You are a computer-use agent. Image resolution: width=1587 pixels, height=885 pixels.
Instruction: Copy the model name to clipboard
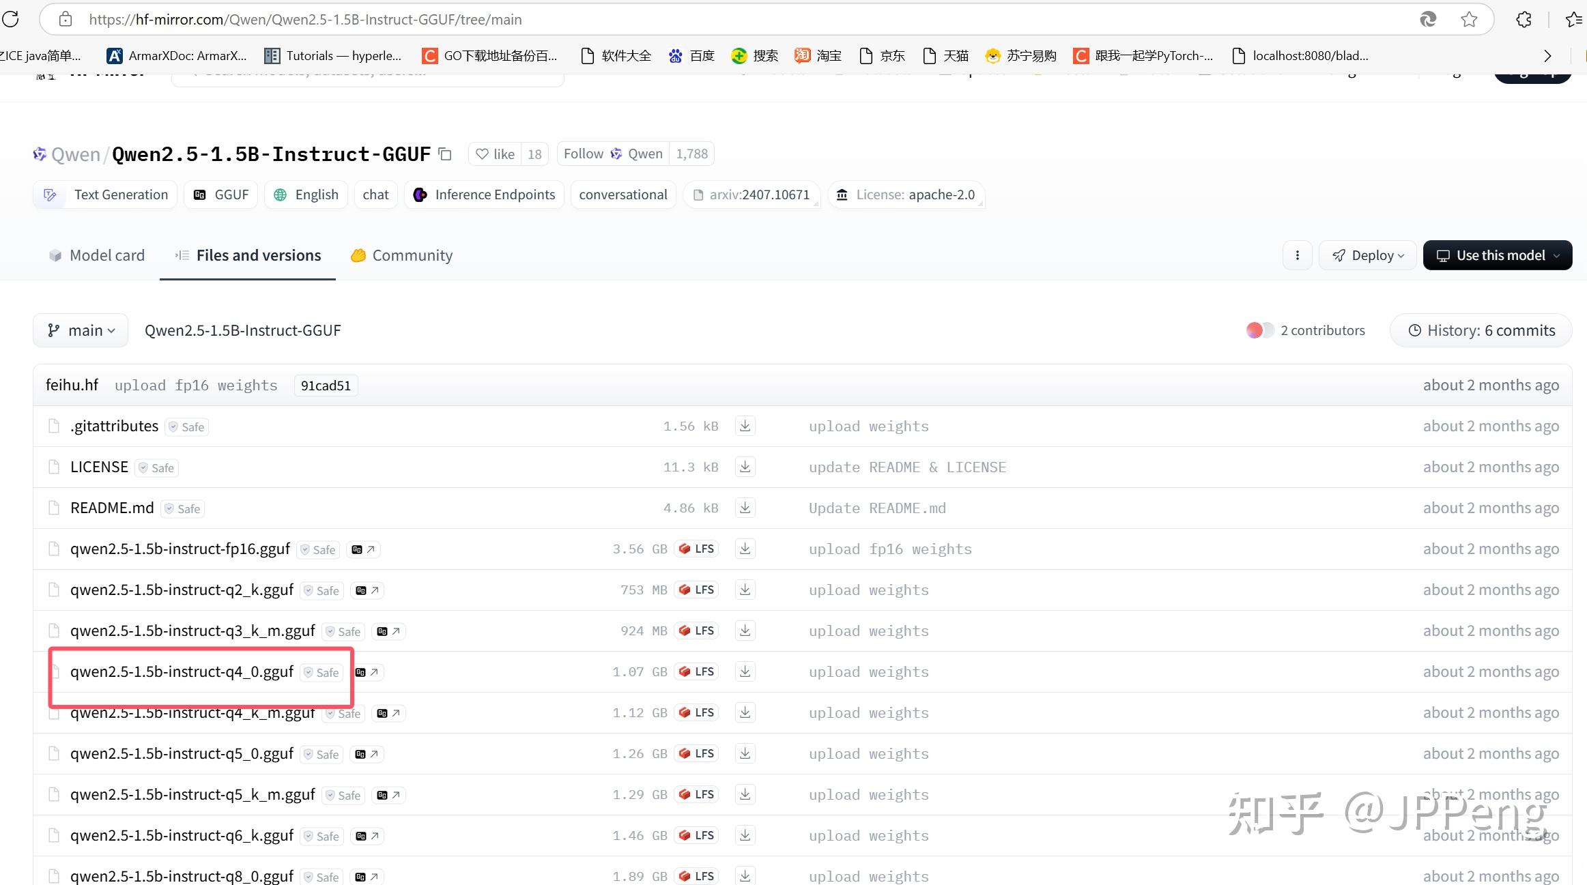(x=444, y=154)
